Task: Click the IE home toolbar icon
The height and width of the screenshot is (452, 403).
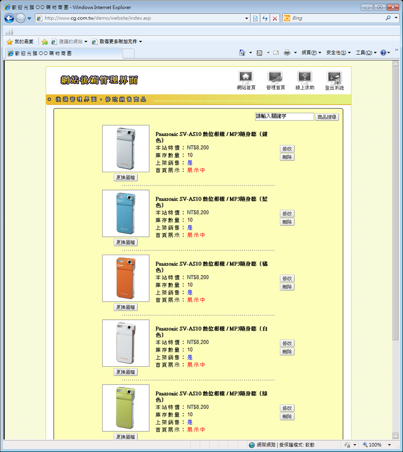Action: 242,53
